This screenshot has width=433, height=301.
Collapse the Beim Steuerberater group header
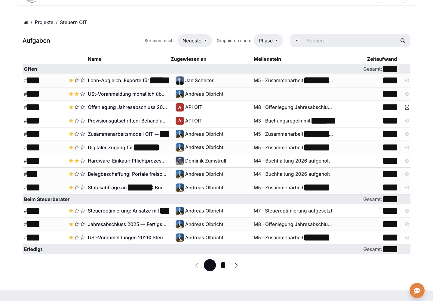216,199
